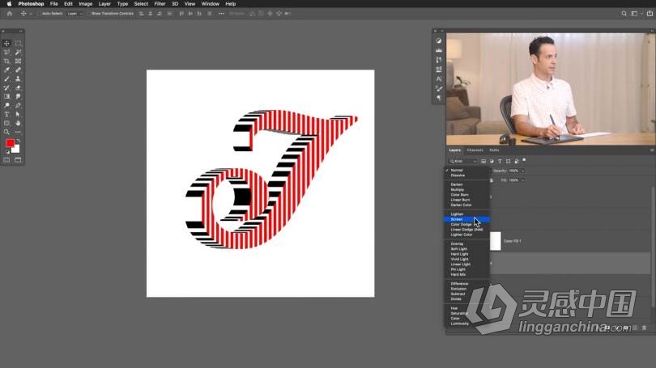Open the layer filter Kind dropdown
This screenshot has width=656, height=368.
(x=463, y=161)
